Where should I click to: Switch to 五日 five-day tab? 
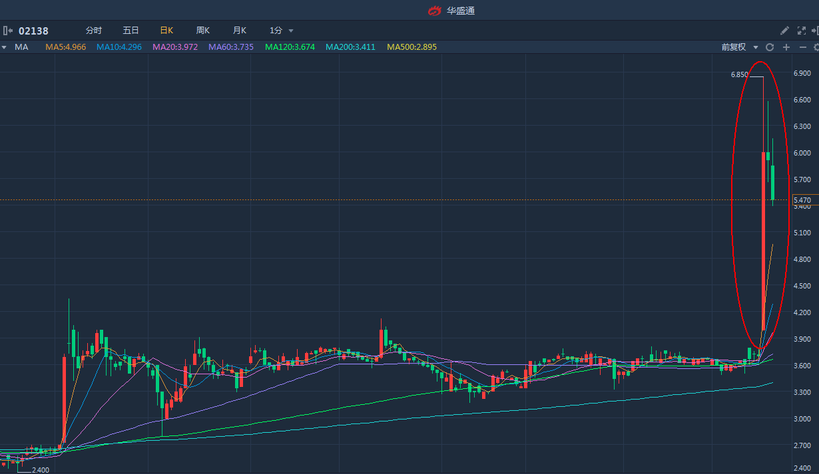[x=131, y=31]
